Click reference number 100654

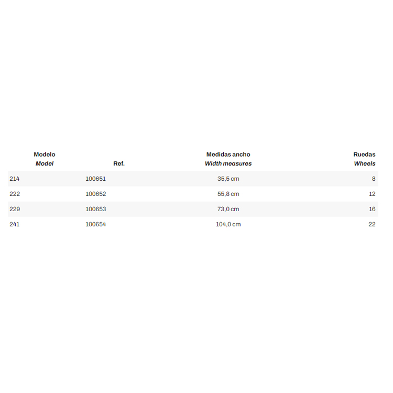(95, 224)
